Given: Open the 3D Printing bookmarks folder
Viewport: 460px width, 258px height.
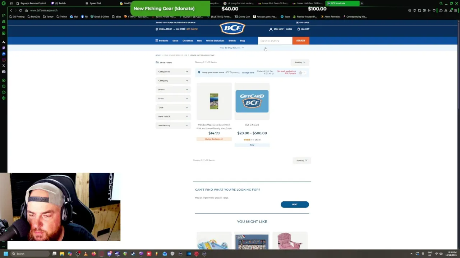Looking at the screenshot, I should tap(17, 16).
